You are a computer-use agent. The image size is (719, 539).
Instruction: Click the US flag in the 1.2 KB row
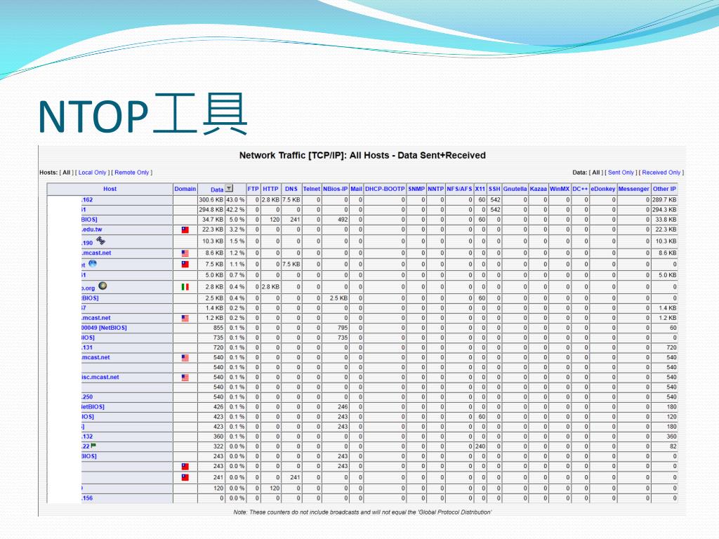[185, 318]
